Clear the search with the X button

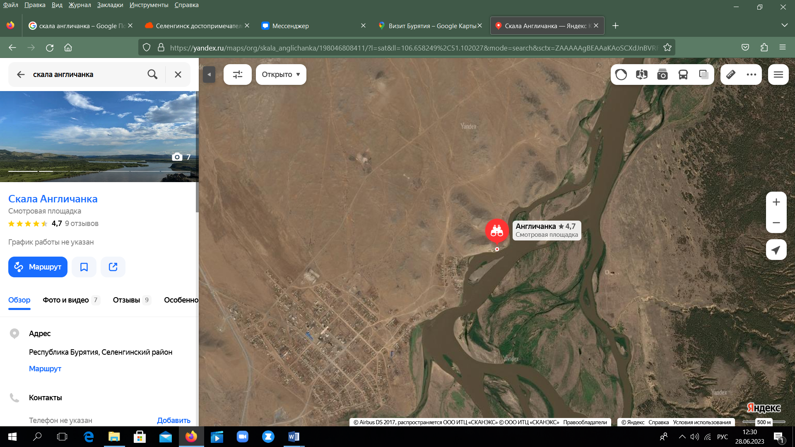coord(178,74)
